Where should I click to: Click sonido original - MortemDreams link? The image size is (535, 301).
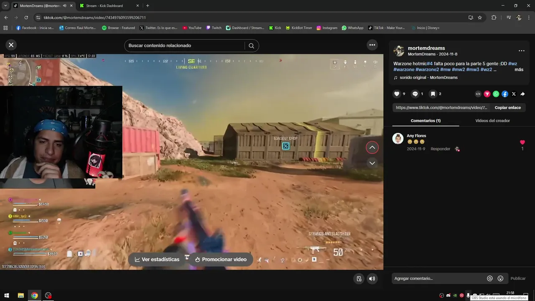click(x=428, y=77)
